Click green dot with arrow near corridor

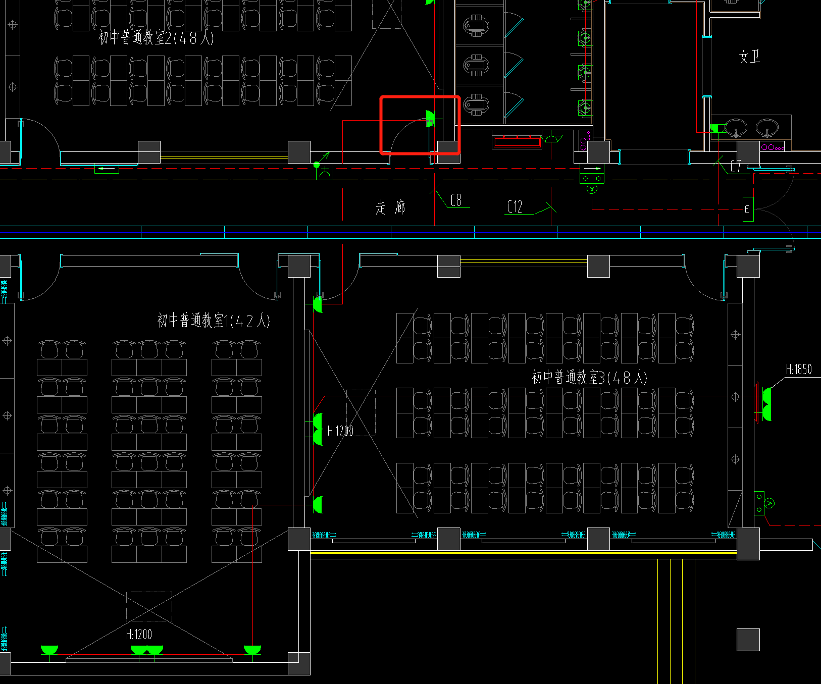click(x=317, y=165)
